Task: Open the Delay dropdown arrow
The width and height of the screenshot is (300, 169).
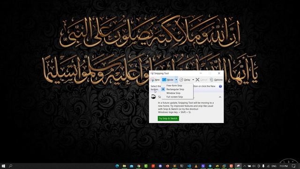Action: [193, 80]
